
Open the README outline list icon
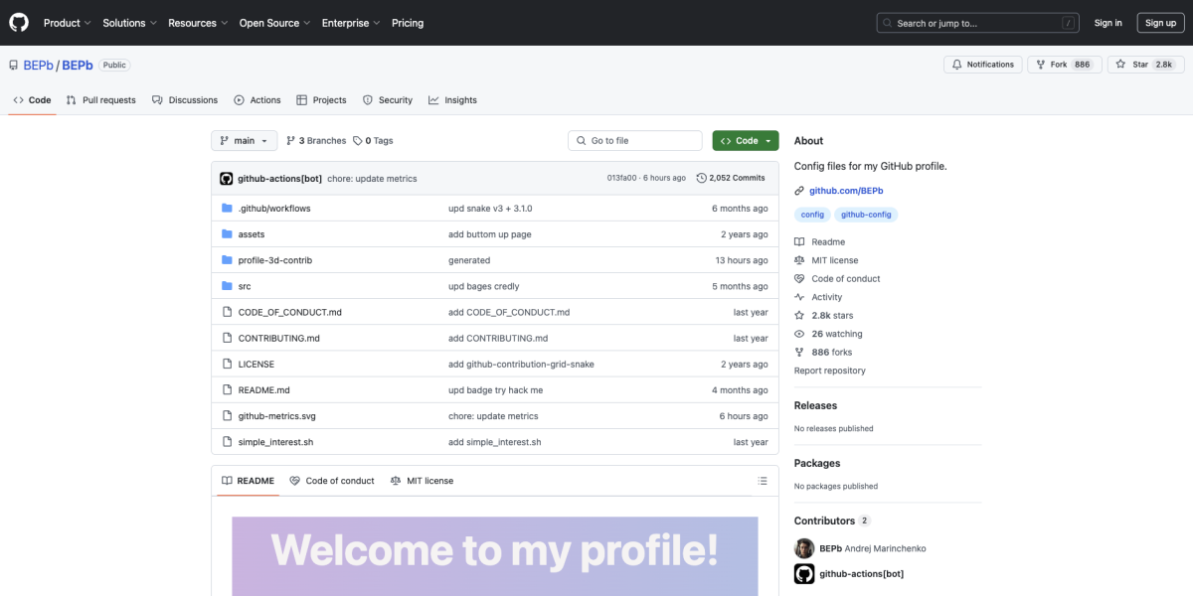tap(763, 481)
